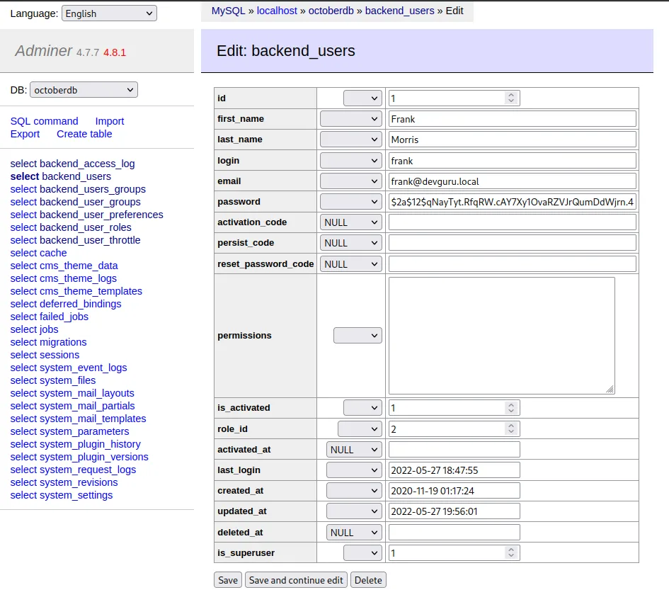Open the system_settings table link
This screenshot has width=669, height=602.
[x=62, y=495]
